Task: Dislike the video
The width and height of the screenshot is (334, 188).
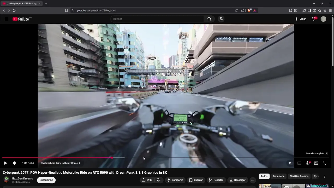Action: tap(158, 180)
